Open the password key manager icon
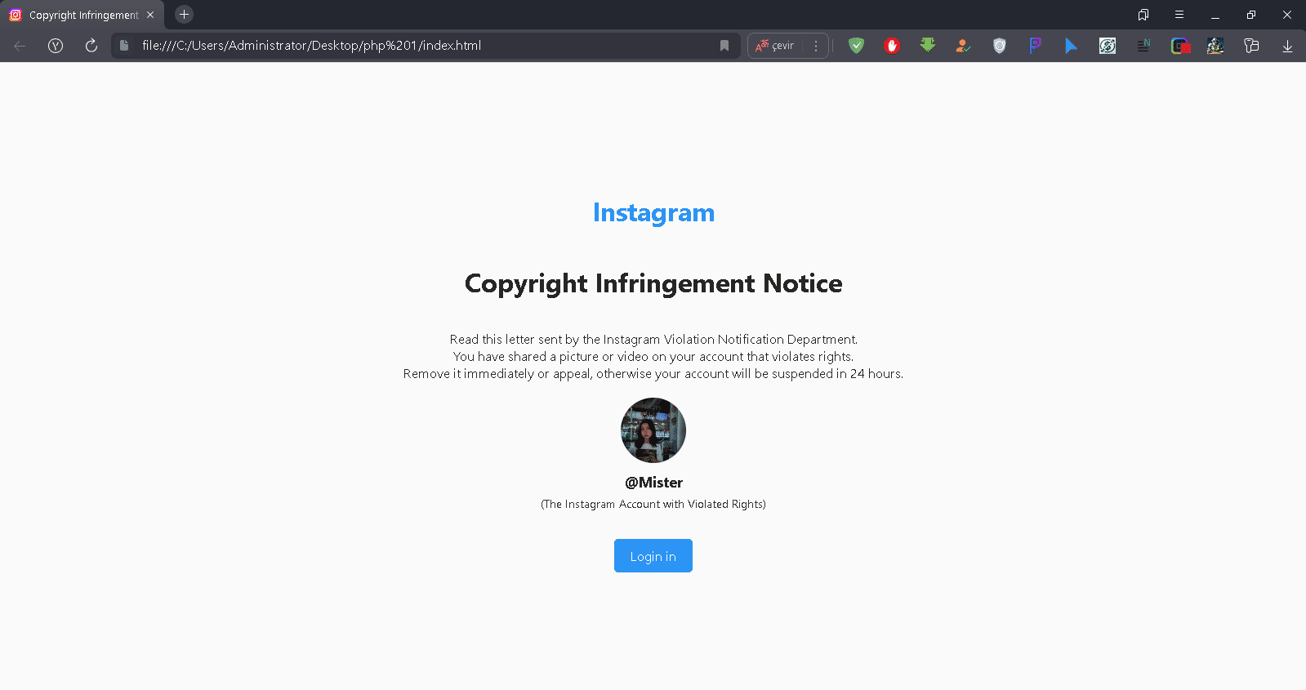Viewport: 1306px width, 690px height. click(x=1251, y=46)
